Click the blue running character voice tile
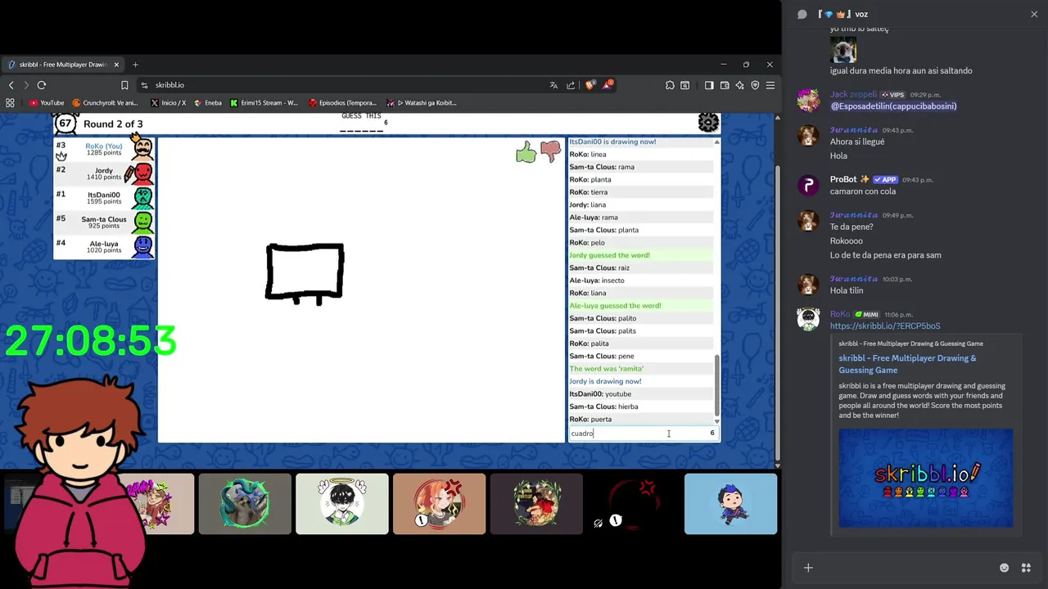 [730, 504]
